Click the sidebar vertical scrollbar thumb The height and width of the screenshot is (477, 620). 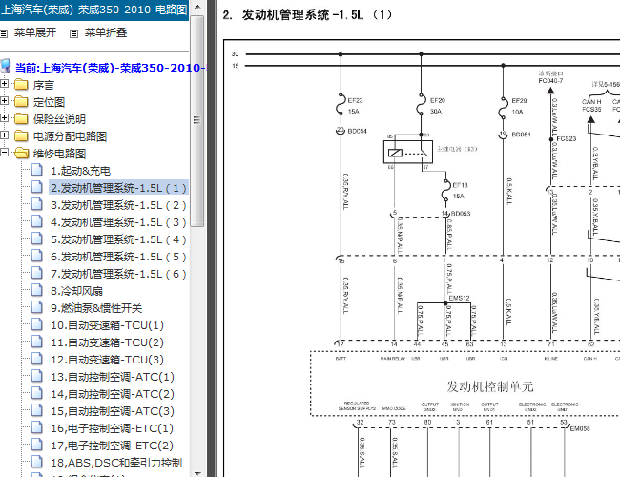(196, 120)
